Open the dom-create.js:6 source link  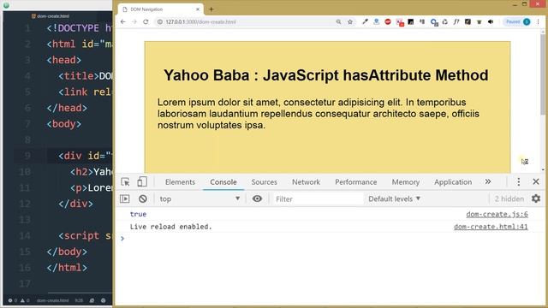[x=497, y=214]
